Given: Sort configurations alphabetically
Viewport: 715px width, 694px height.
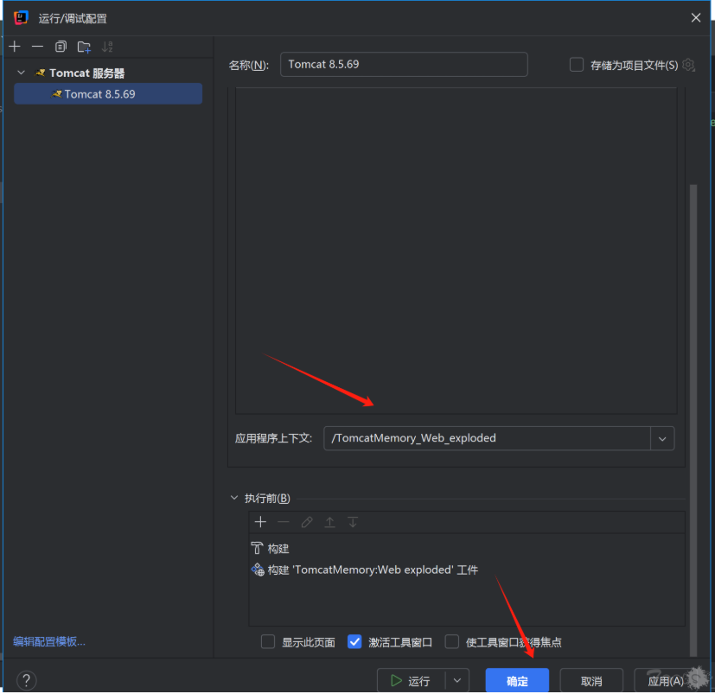Looking at the screenshot, I should (107, 47).
